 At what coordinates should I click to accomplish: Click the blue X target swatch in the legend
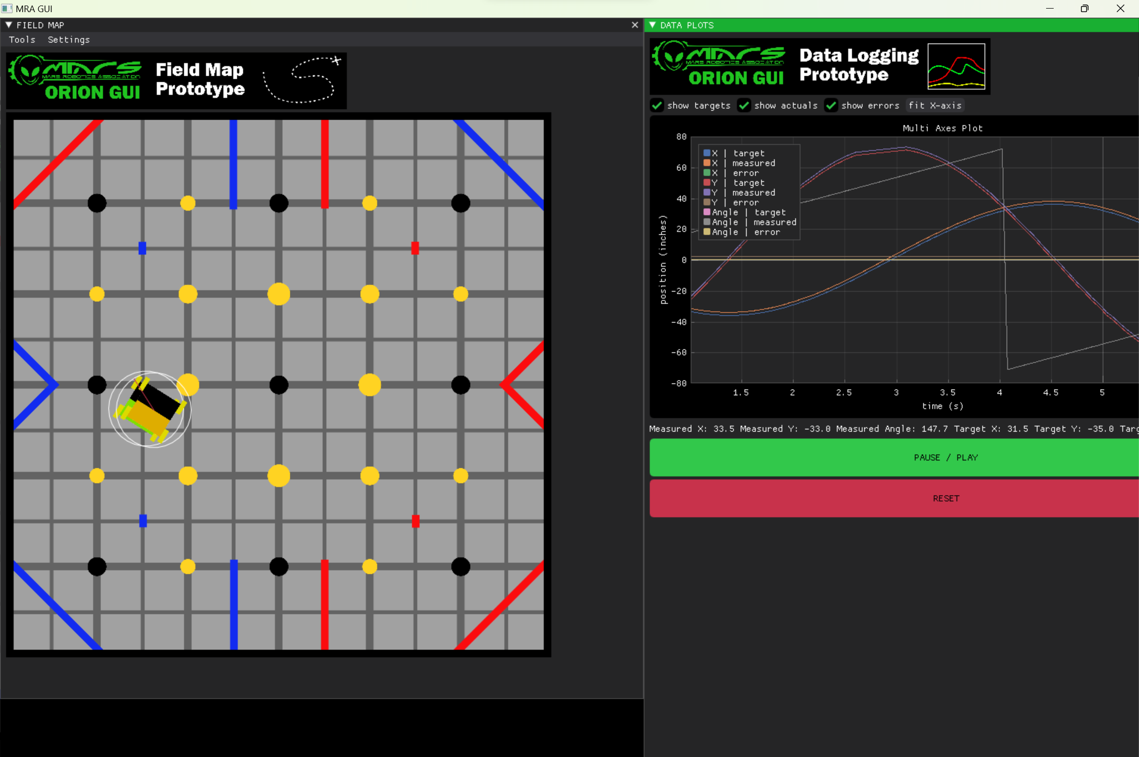click(707, 153)
